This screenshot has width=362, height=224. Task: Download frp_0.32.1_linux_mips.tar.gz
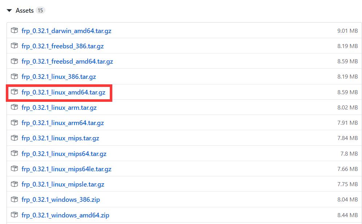[x=60, y=138]
